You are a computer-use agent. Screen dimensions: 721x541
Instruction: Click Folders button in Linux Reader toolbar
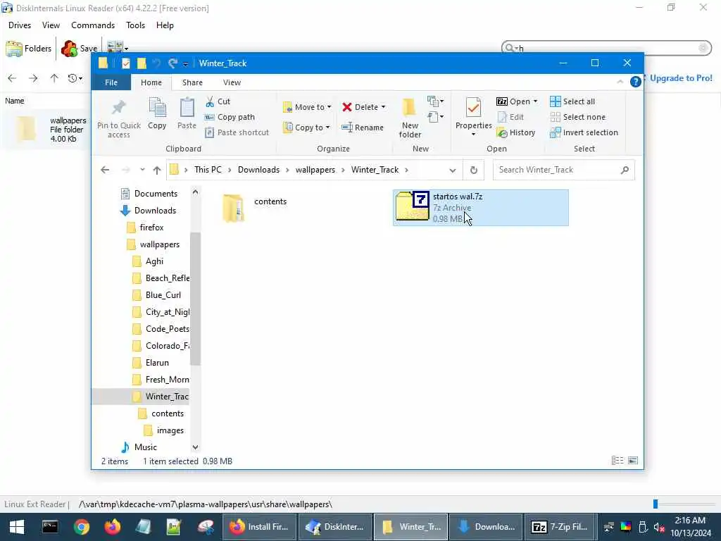(28, 49)
